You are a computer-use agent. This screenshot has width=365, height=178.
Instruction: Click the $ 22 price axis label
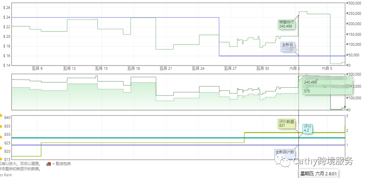point(7,27)
